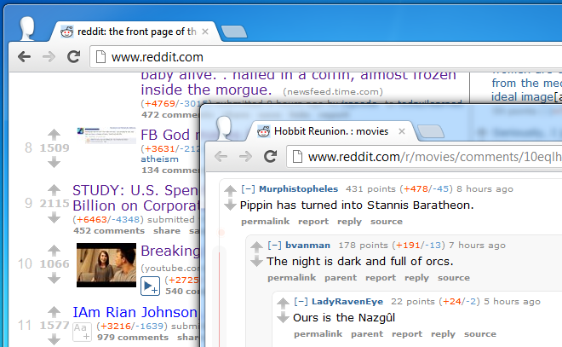Click user avatar icon in back Chrome window
The image size is (562, 347).
27,29
